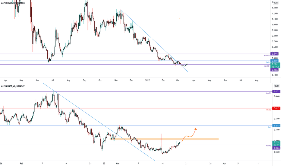The width and height of the screenshot is (281, 166).
Task: Click the red 0.4171 weekly price label
Action: pyautogui.click(x=276, y=108)
